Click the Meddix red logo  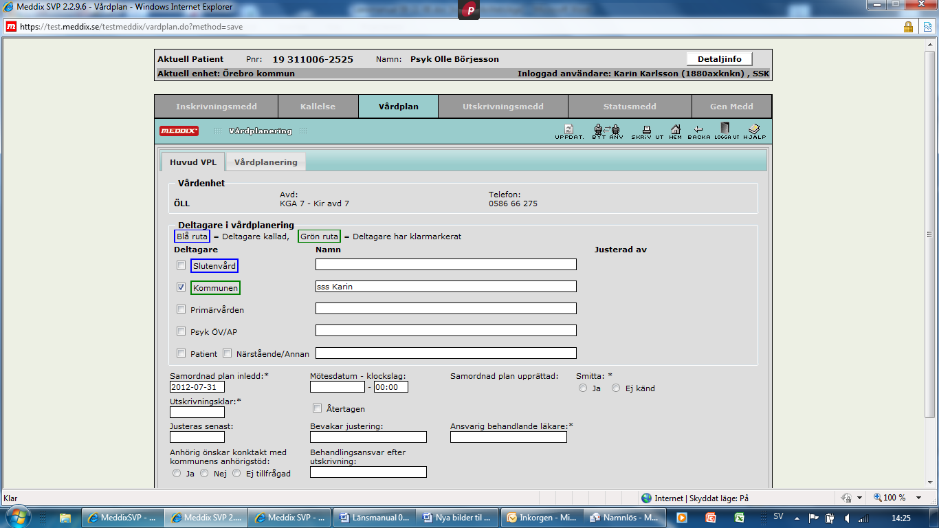(x=179, y=131)
